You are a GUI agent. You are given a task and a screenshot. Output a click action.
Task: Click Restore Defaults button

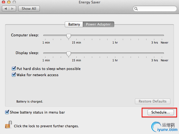pyautogui.click(x=152, y=101)
